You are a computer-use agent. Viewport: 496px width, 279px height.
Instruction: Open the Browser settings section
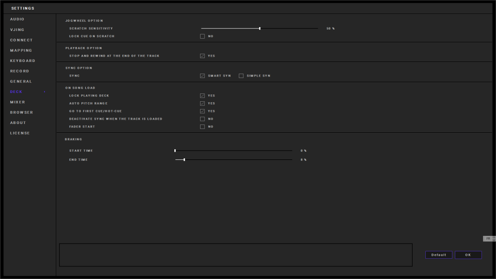(x=22, y=112)
